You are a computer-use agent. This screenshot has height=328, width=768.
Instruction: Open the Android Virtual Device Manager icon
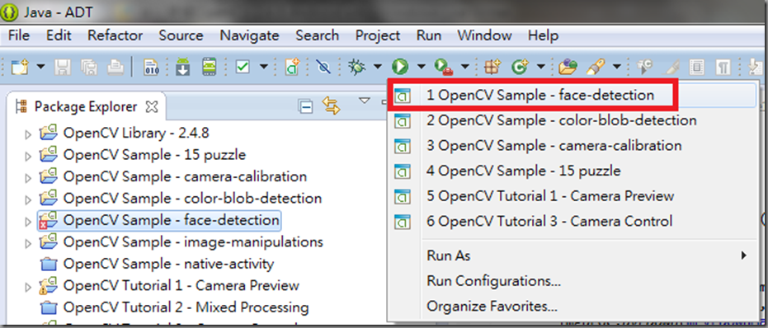coord(210,67)
